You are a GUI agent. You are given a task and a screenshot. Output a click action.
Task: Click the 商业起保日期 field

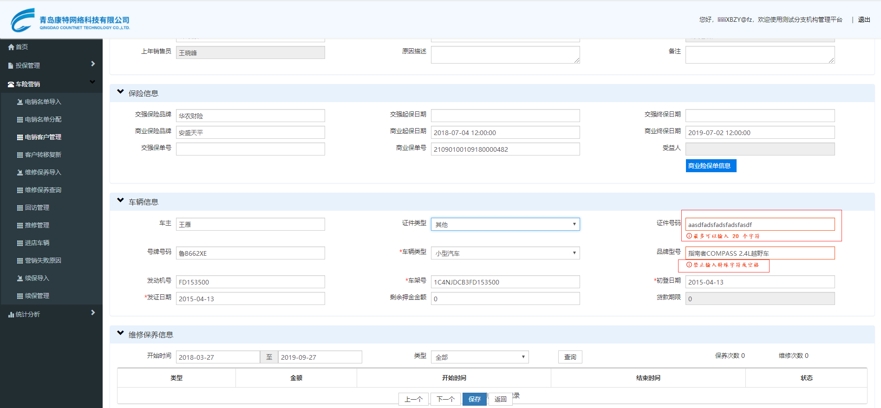click(x=505, y=132)
